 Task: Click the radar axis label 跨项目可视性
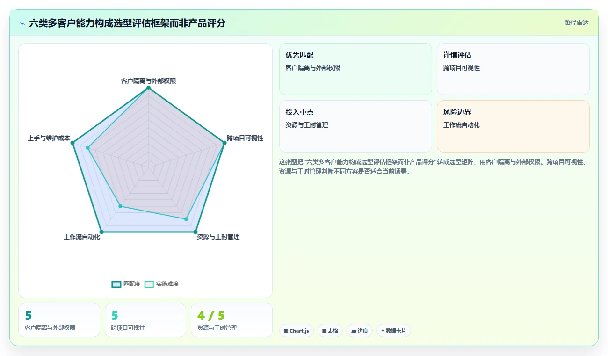pos(245,138)
